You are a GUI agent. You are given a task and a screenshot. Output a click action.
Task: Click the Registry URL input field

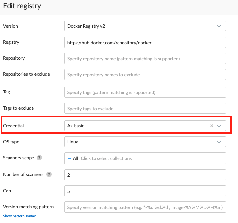pyautogui.click(x=145, y=42)
